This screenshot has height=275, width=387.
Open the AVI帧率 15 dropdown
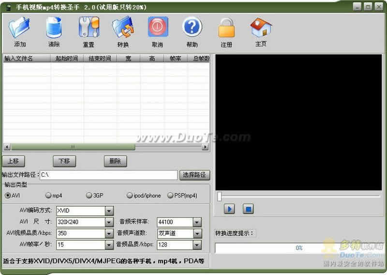(x=109, y=245)
